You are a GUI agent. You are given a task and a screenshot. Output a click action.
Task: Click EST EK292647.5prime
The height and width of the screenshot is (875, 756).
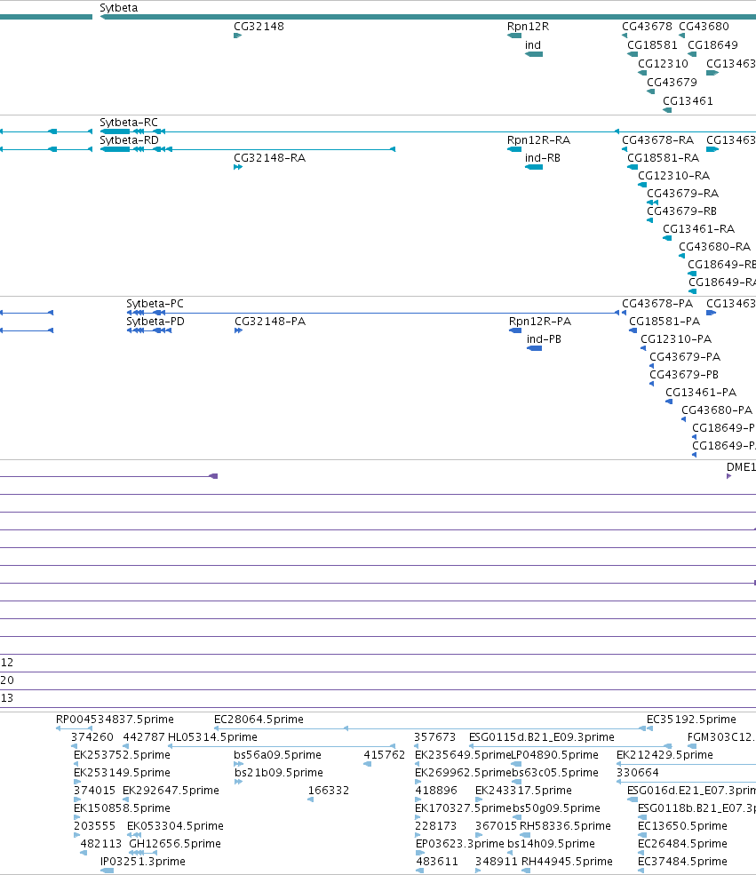tap(171, 791)
